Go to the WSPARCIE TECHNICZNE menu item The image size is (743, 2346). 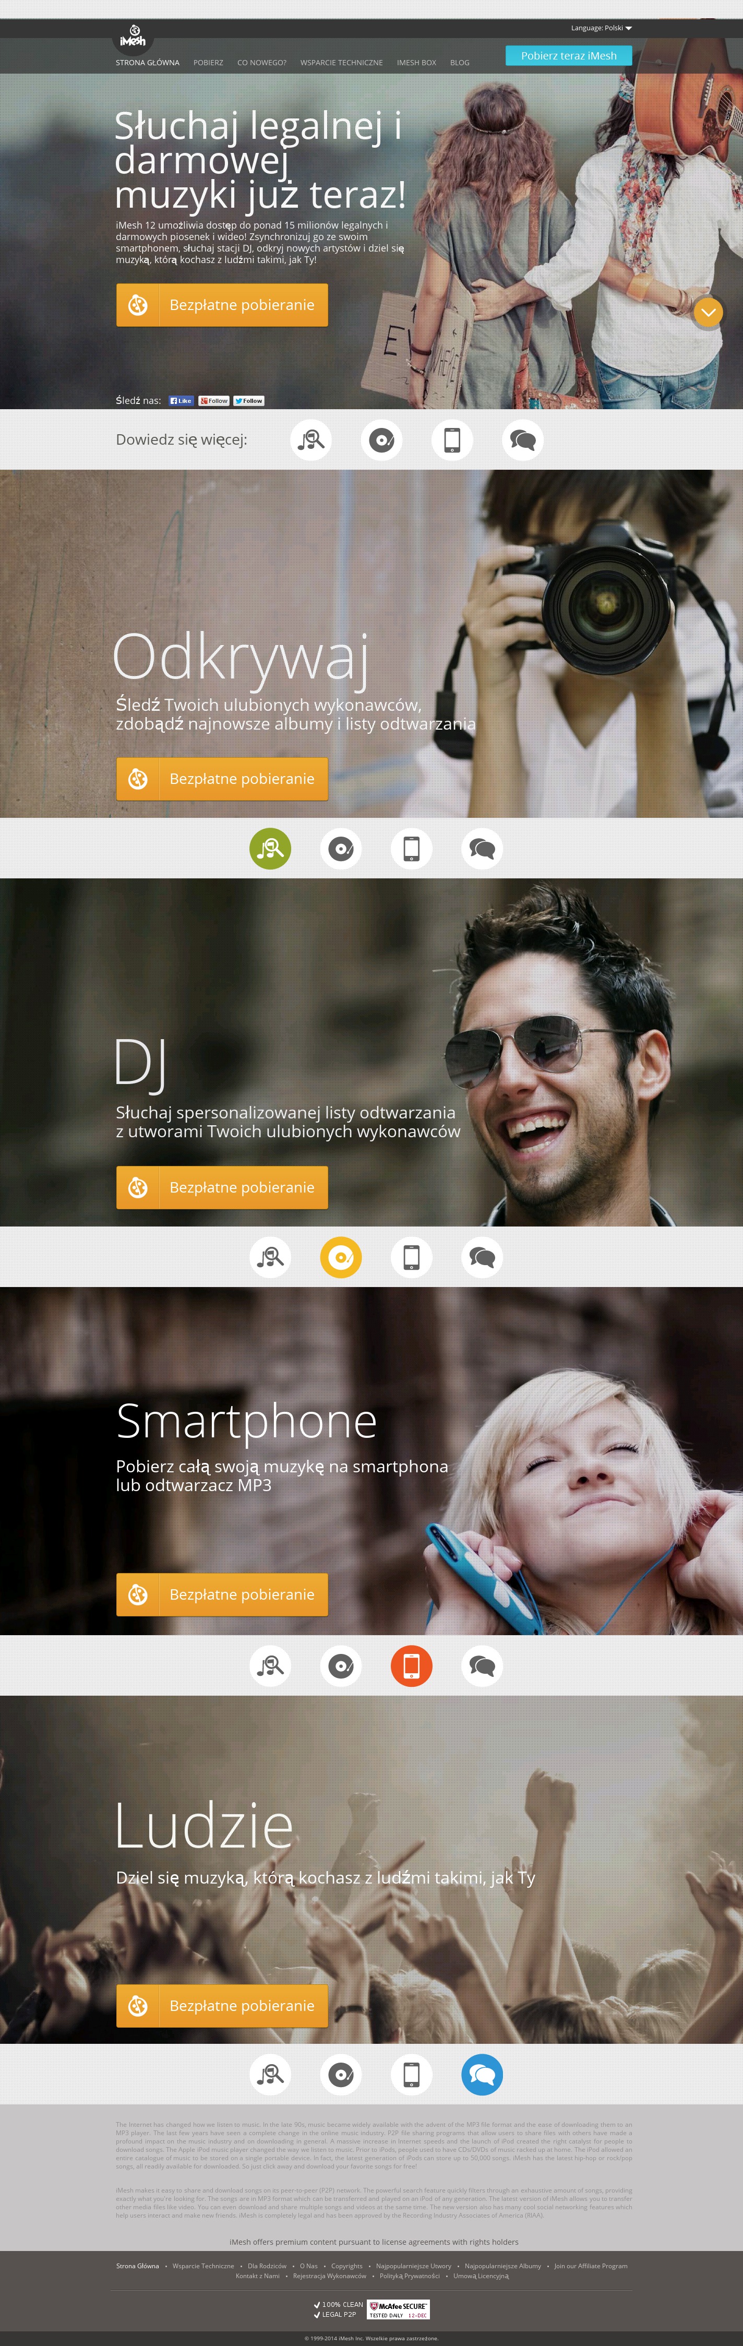coord(341,63)
